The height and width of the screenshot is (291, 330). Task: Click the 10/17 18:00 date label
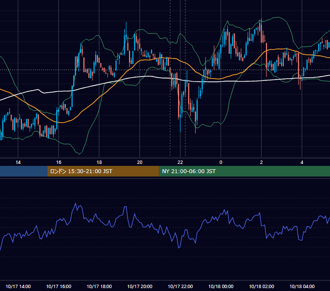pyautogui.click(x=99, y=286)
